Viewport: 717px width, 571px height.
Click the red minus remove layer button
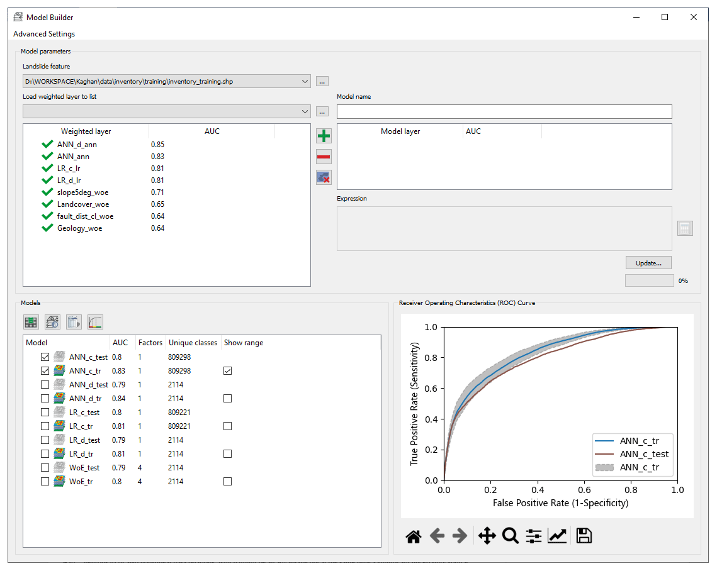click(x=324, y=157)
